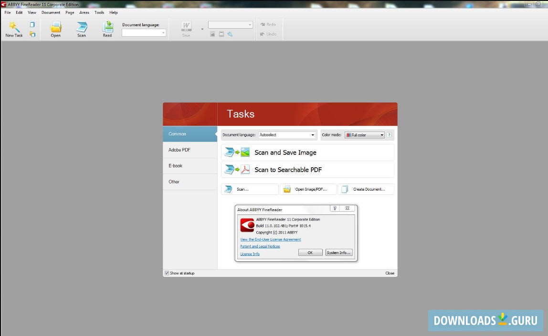Screen dimensions: 548x336
Task: Open the Patent and Legal Notices link
Action: [x=260, y=246]
